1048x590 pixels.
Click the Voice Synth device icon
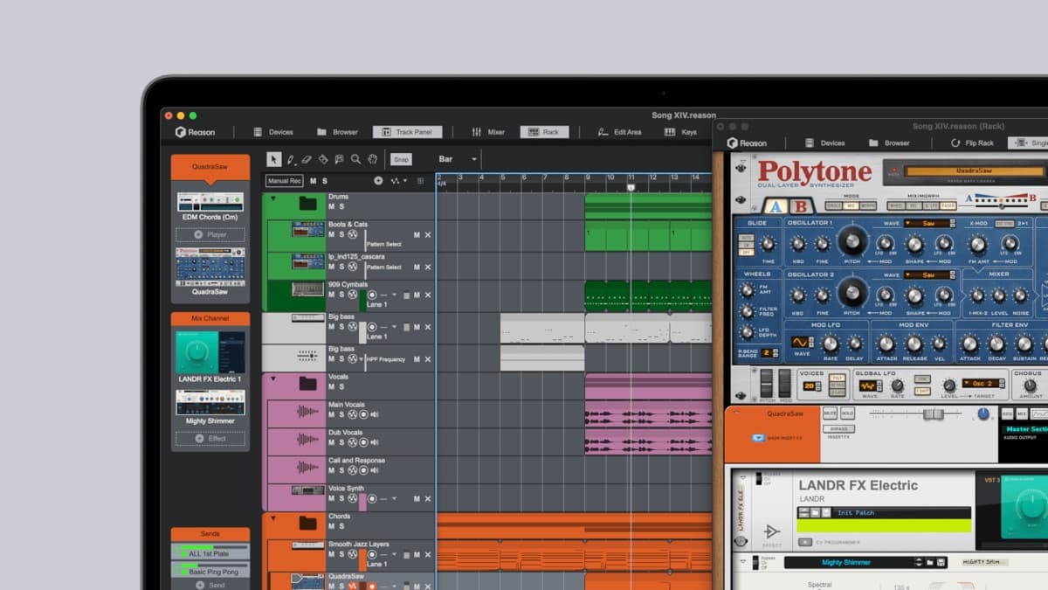pyautogui.click(x=307, y=489)
